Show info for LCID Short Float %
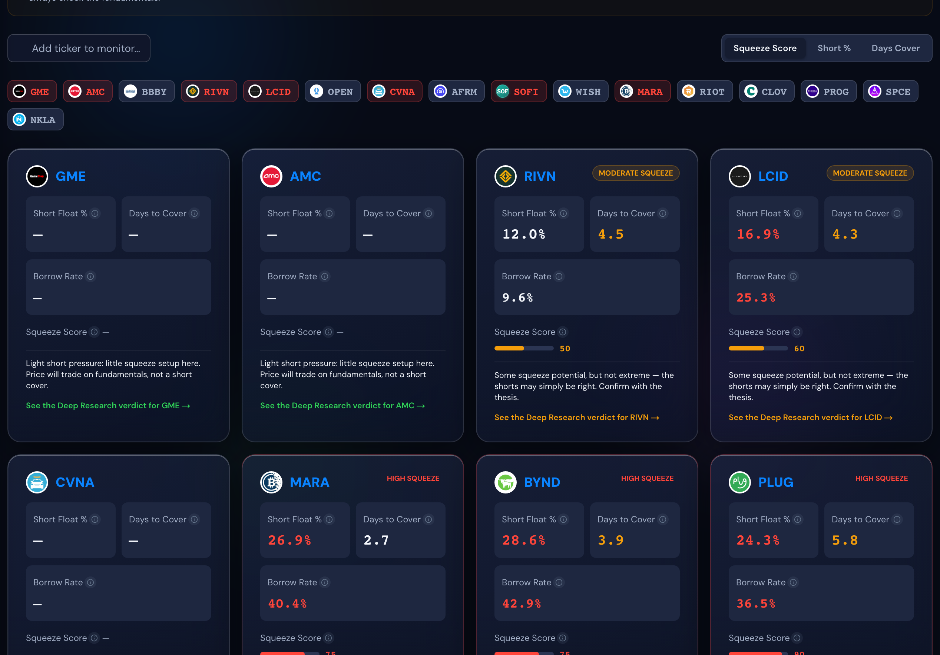Viewport: 940px width, 655px height. (798, 213)
